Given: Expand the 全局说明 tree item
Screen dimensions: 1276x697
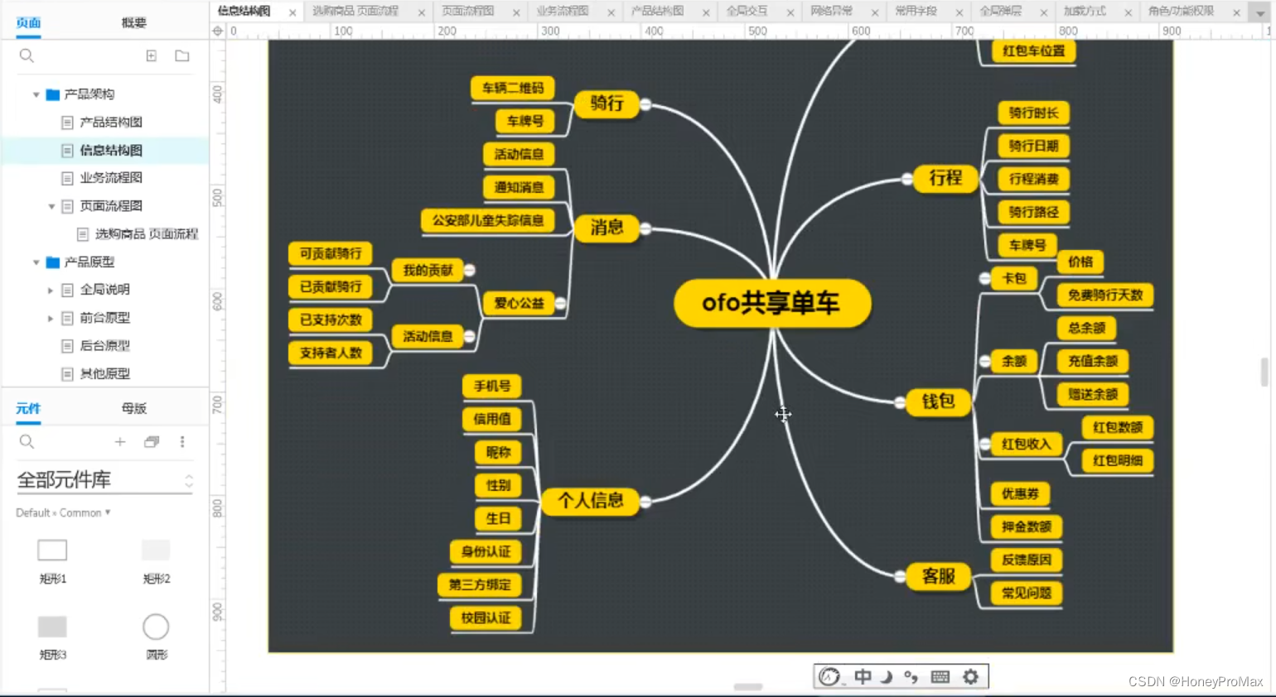Looking at the screenshot, I should [x=51, y=291].
